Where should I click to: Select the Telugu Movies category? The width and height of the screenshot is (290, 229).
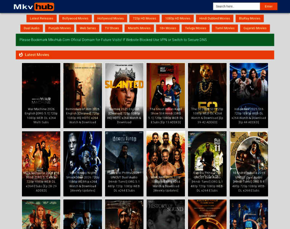[195, 28]
